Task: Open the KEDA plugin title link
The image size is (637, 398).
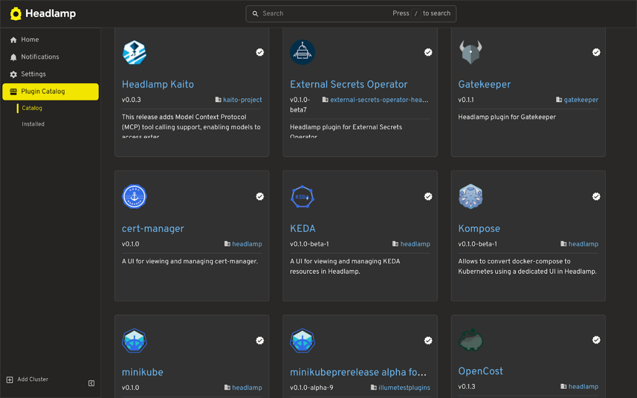Action: 303,229
